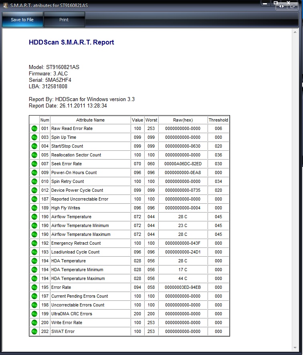Click green status icon for UltraDMA CRC Errors

point(34,314)
